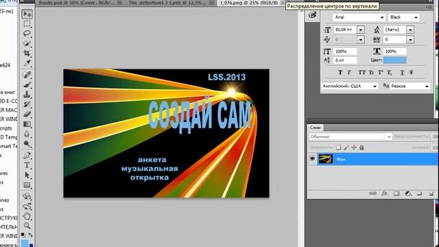The height and width of the screenshot is (247, 439).
Task: Create new fill or adjustment layer
Action: tap(408, 193)
